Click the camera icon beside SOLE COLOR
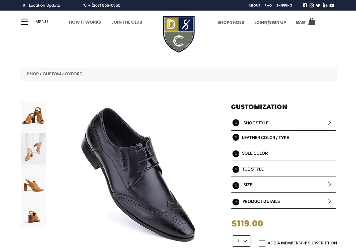 tap(236, 153)
